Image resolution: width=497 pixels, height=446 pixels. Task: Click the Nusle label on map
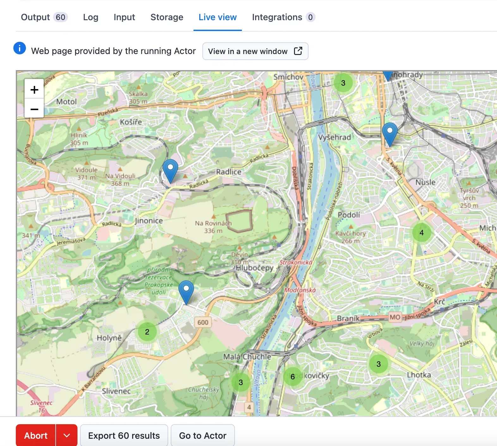coord(425,182)
